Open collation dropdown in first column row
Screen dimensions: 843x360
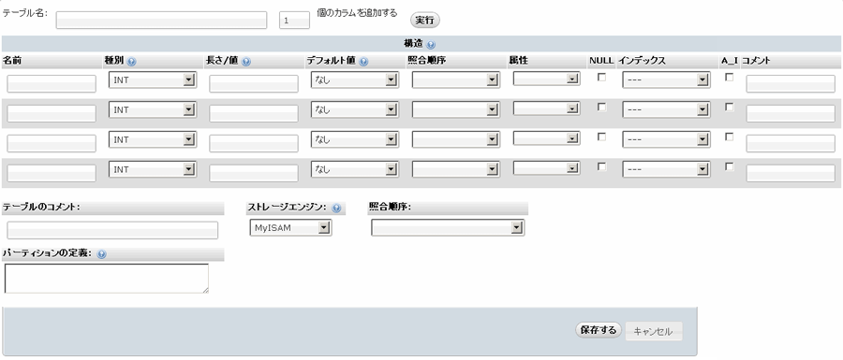[456, 79]
